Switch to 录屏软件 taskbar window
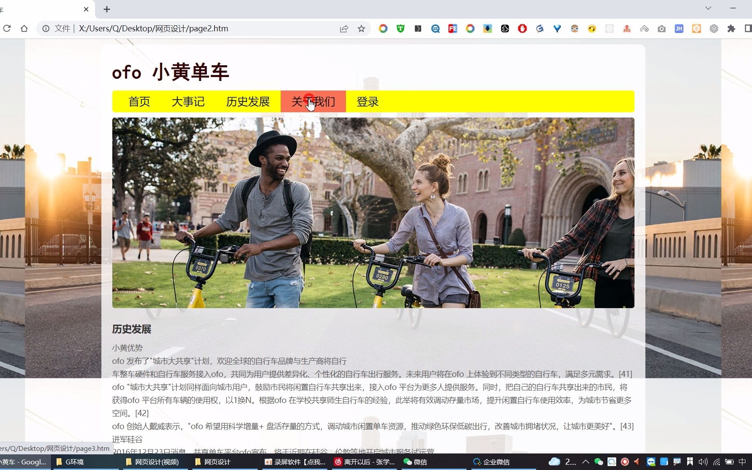Viewport: 752px width, 470px height. 295,462
